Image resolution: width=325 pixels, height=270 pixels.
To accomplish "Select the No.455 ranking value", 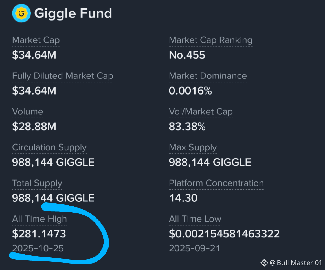I will (187, 55).
